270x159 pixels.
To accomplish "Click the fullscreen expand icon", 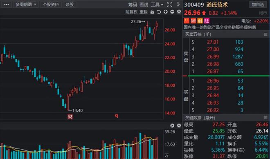I will [x=170, y=4].
